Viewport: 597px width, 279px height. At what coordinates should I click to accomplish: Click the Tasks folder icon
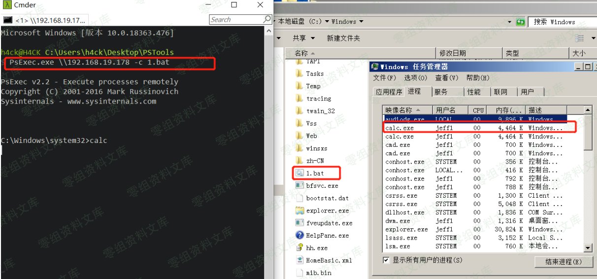point(299,73)
